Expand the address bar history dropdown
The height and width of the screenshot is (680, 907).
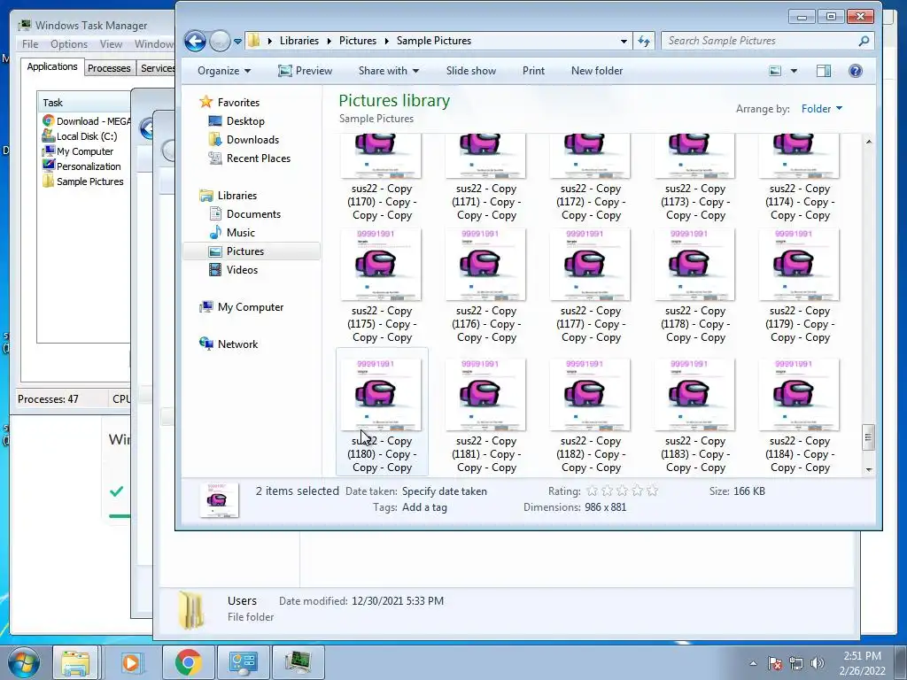pyautogui.click(x=624, y=41)
